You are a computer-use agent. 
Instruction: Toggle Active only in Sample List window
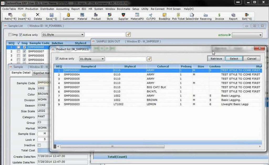tap(20, 35)
